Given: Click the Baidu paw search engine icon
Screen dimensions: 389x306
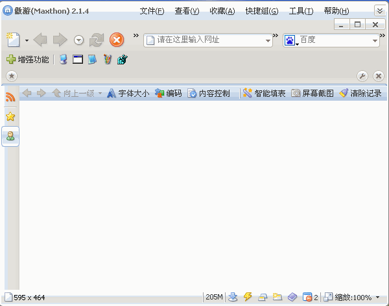Looking at the screenshot, I should pyautogui.click(x=290, y=40).
